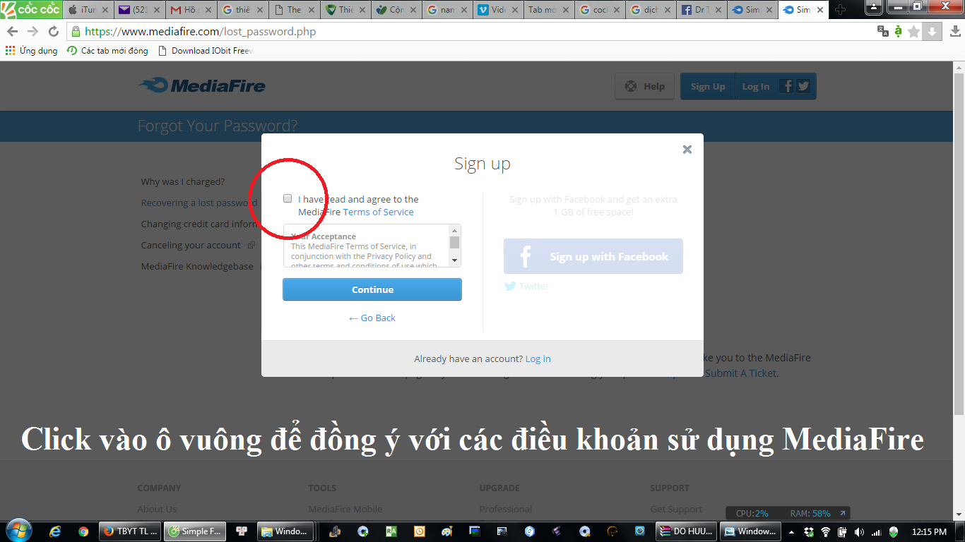The width and height of the screenshot is (965, 542).
Task: Click Why was I charged? link
Action: tap(182, 181)
